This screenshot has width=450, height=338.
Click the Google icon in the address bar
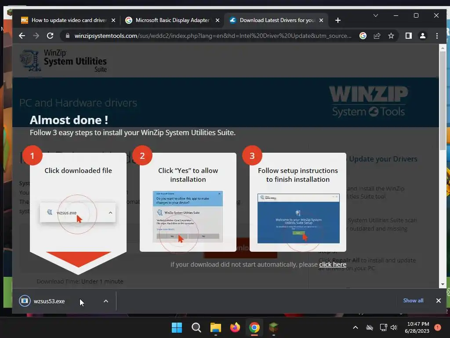363,36
